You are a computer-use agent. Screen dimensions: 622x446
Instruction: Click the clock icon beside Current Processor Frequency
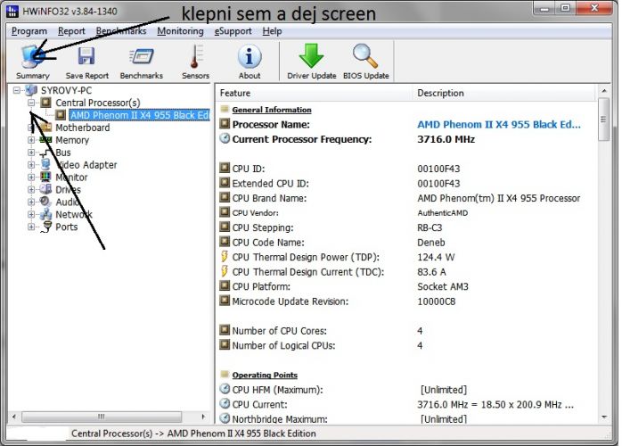(225, 138)
